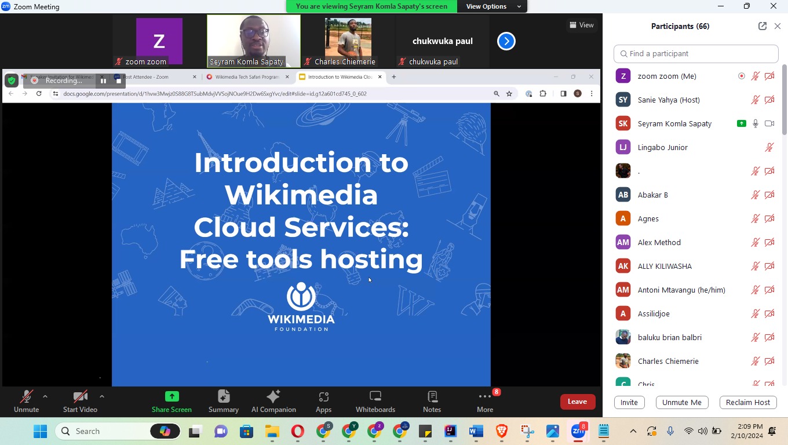Open Opera browser from taskbar
The height and width of the screenshot is (445, 788).
[297, 431]
